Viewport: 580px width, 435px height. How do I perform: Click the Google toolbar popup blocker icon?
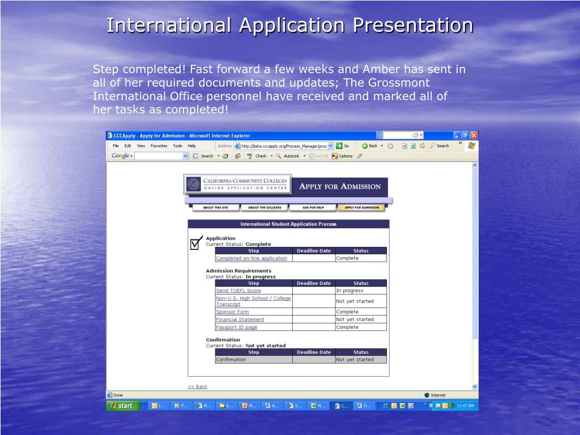tap(237, 156)
